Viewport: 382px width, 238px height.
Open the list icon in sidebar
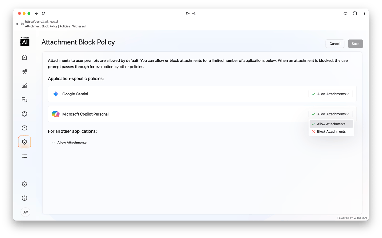pos(25,156)
